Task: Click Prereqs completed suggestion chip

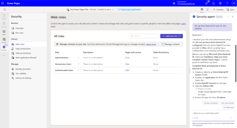Action: 210,103
